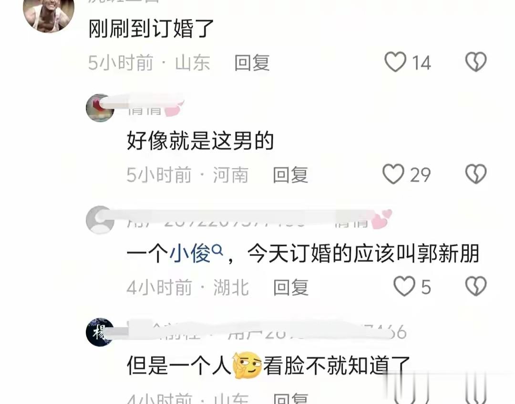Open the blue 小俊 search link
The height and width of the screenshot is (404, 515).
(x=190, y=254)
